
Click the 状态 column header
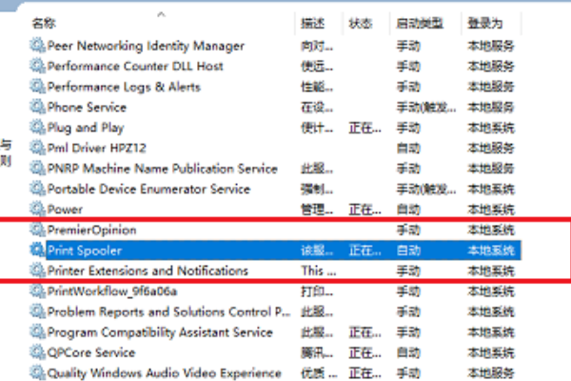361,21
